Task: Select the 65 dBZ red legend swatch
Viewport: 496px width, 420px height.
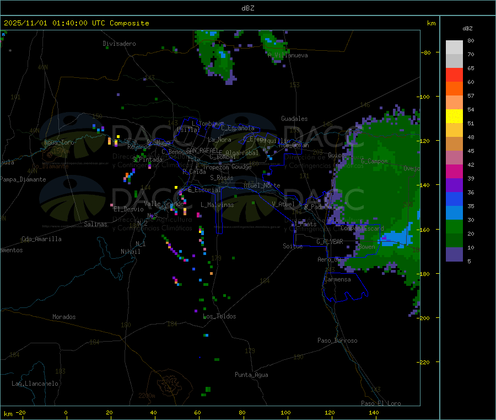Action: (x=454, y=75)
